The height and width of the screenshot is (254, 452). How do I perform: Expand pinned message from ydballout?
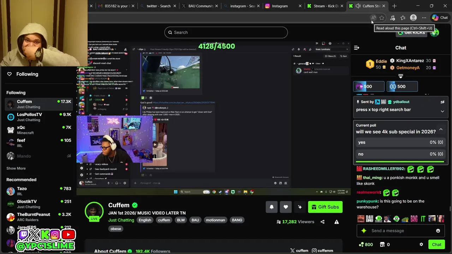(442, 111)
